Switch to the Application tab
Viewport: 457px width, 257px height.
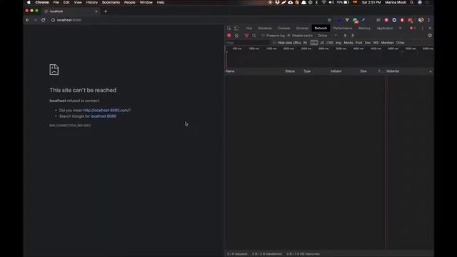pyautogui.click(x=385, y=29)
